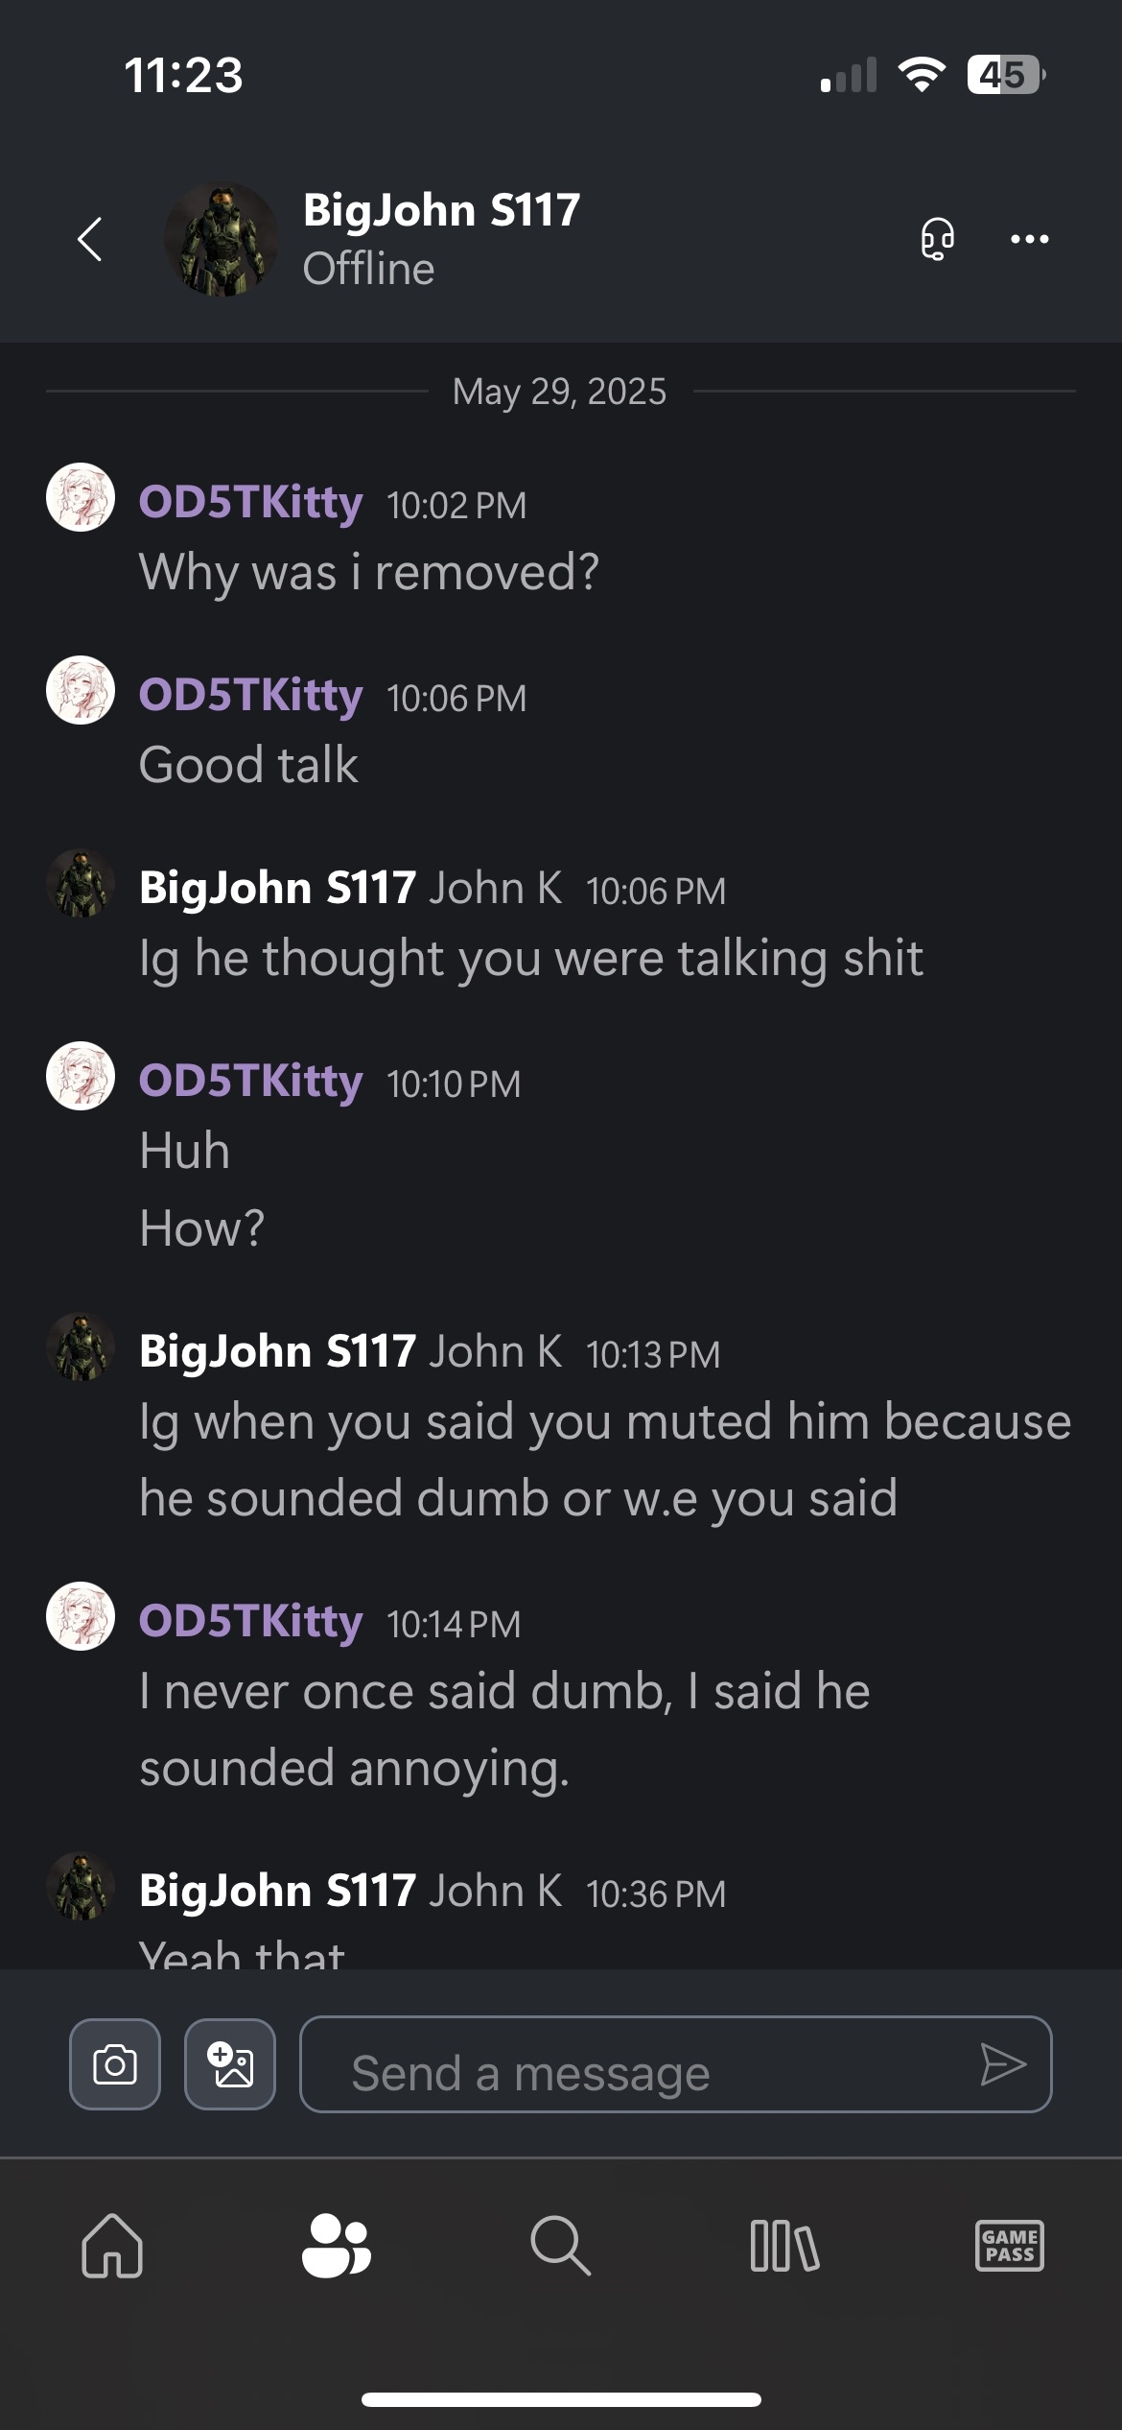Open the Search tab
The width and height of the screenshot is (1122, 2430).
[560, 2246]
